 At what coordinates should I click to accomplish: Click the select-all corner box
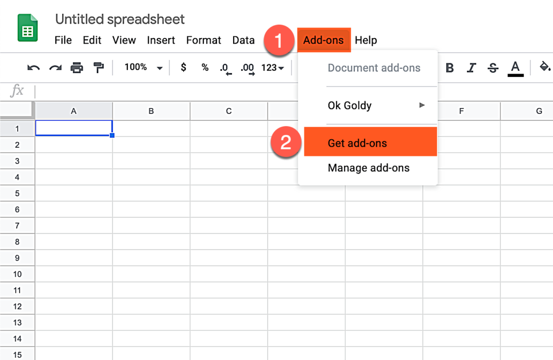pos(17,110)
